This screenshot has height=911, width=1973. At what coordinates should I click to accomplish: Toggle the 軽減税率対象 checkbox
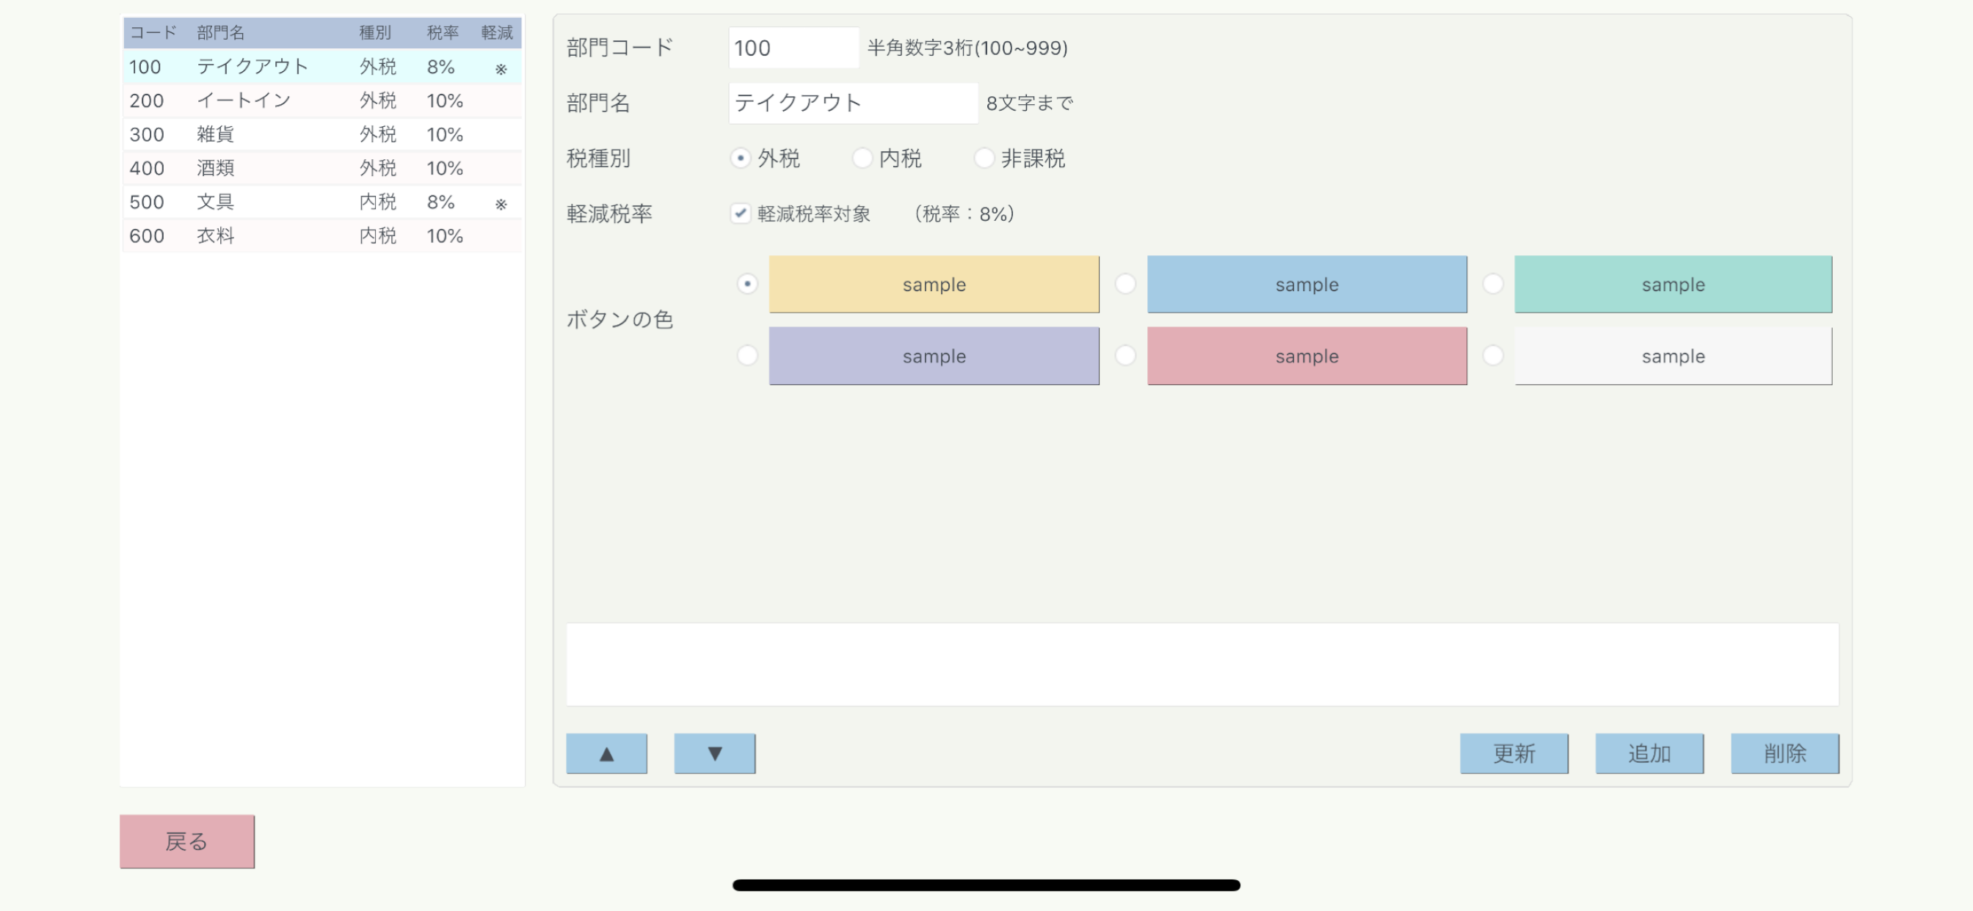point(740,213)
